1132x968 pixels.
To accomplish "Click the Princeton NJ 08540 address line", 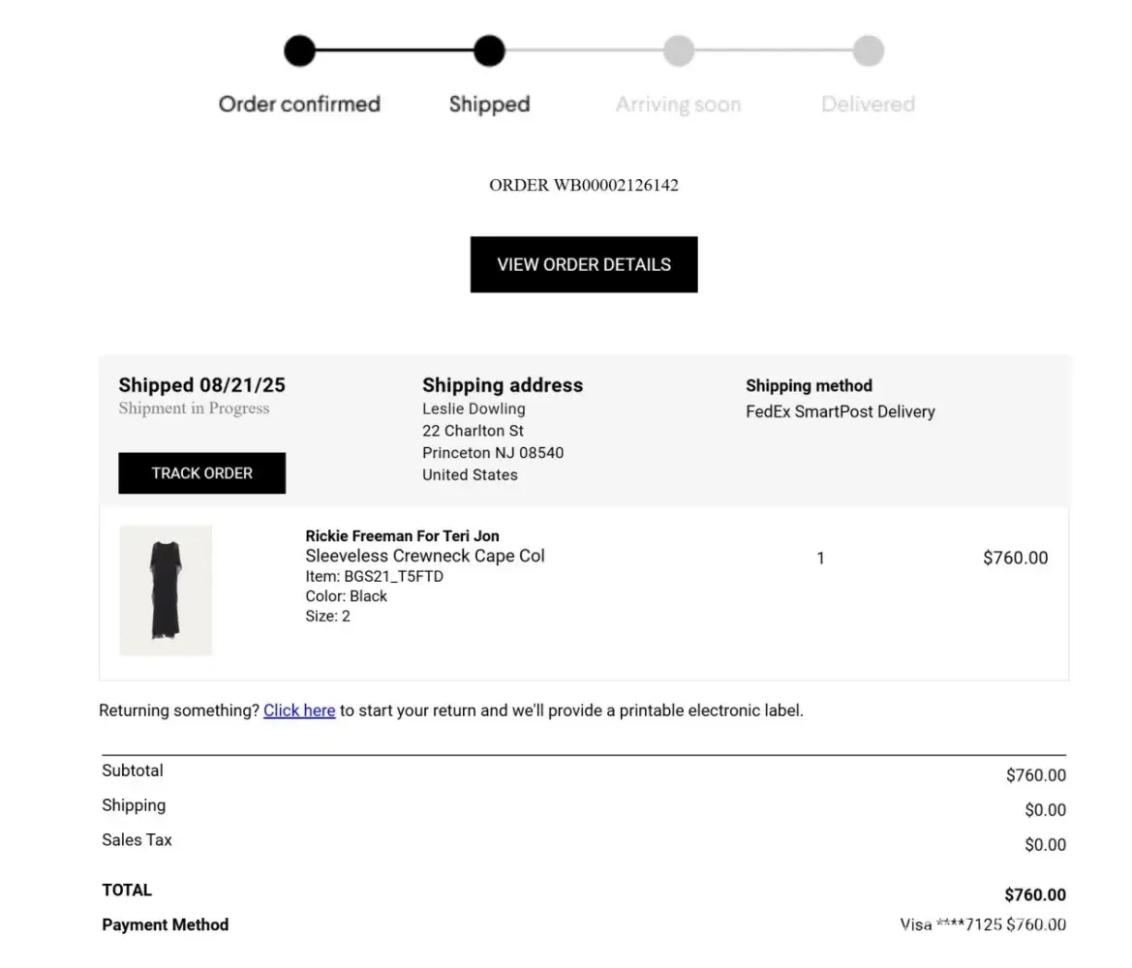I will pos(493,452).
